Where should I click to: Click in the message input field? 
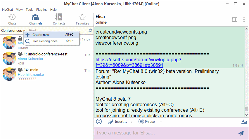166,133
